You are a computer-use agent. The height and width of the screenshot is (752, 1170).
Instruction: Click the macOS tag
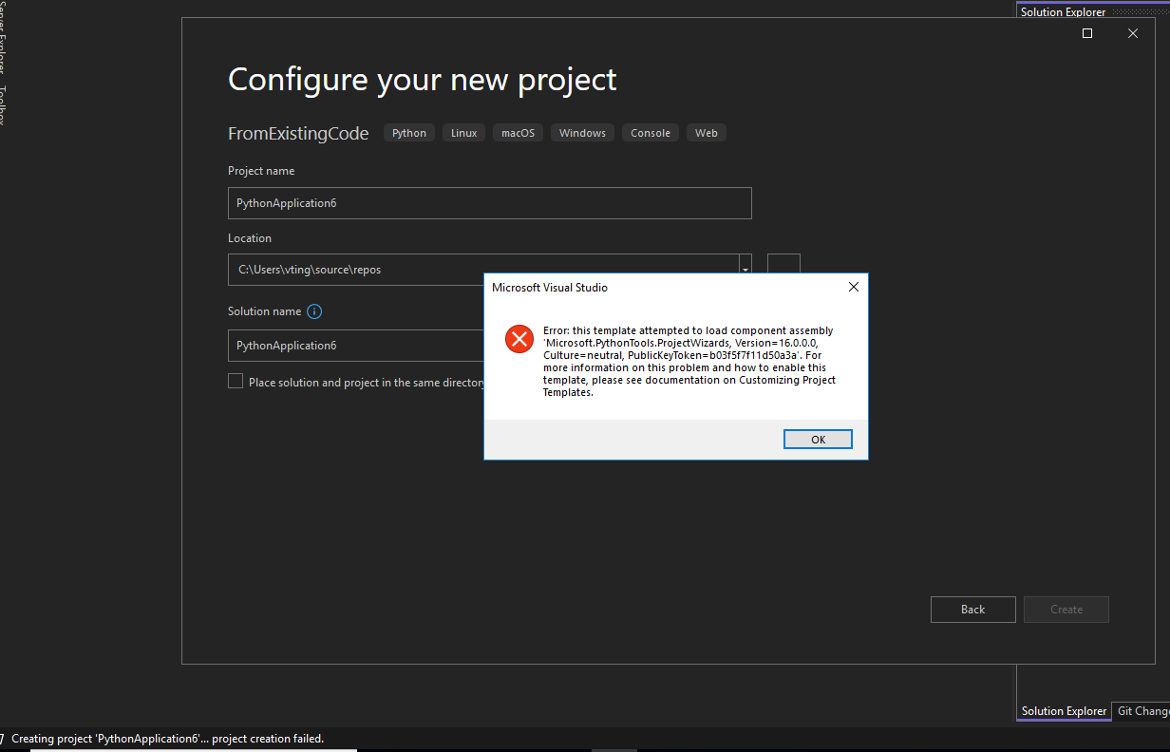[x=519, y=133]
